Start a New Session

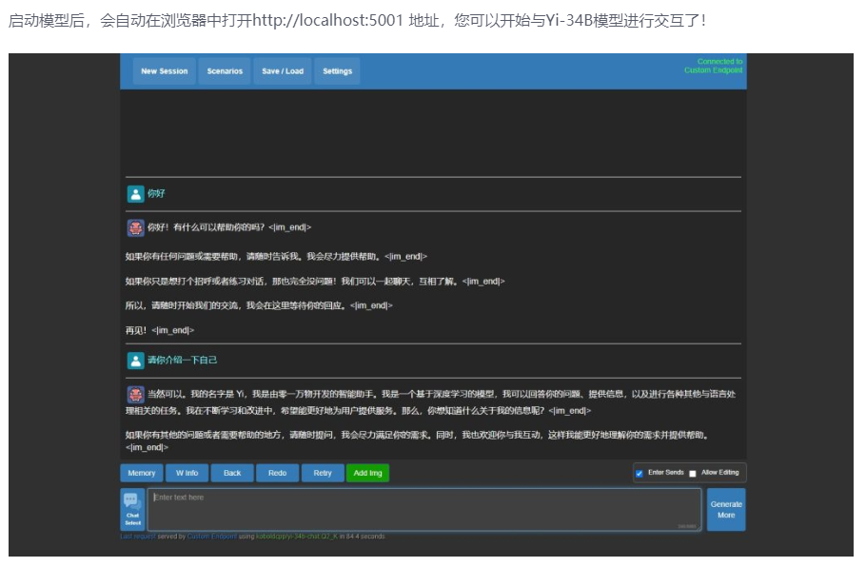click(x=165, y=71)
